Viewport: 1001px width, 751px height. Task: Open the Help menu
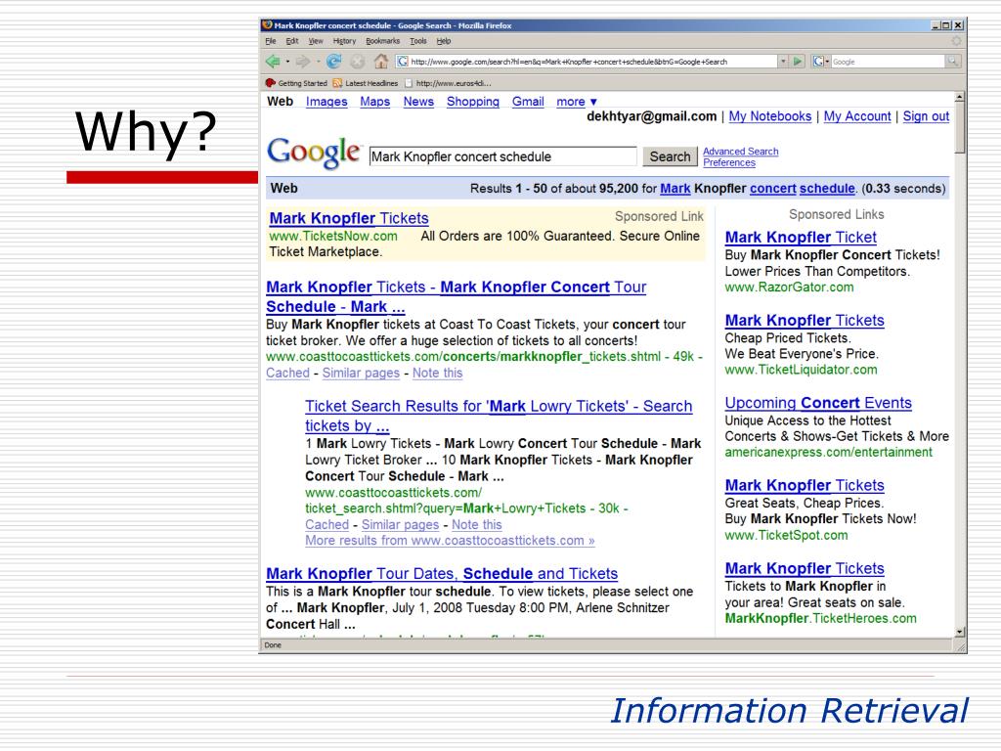[x=444, y=41]
